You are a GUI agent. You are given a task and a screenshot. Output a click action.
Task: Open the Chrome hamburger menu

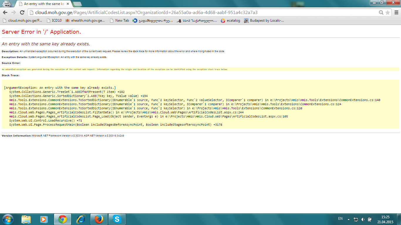click(x=396, y=13)
